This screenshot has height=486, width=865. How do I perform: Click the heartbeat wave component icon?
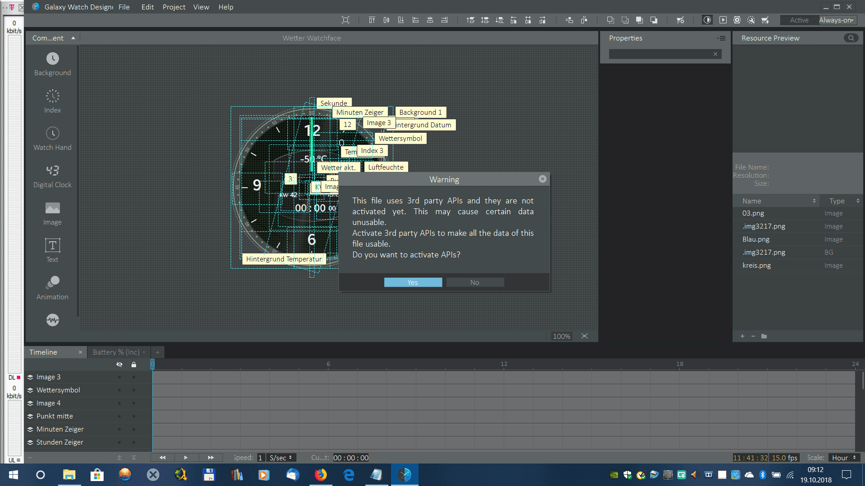pyautogui.click(x=52, y=320)
